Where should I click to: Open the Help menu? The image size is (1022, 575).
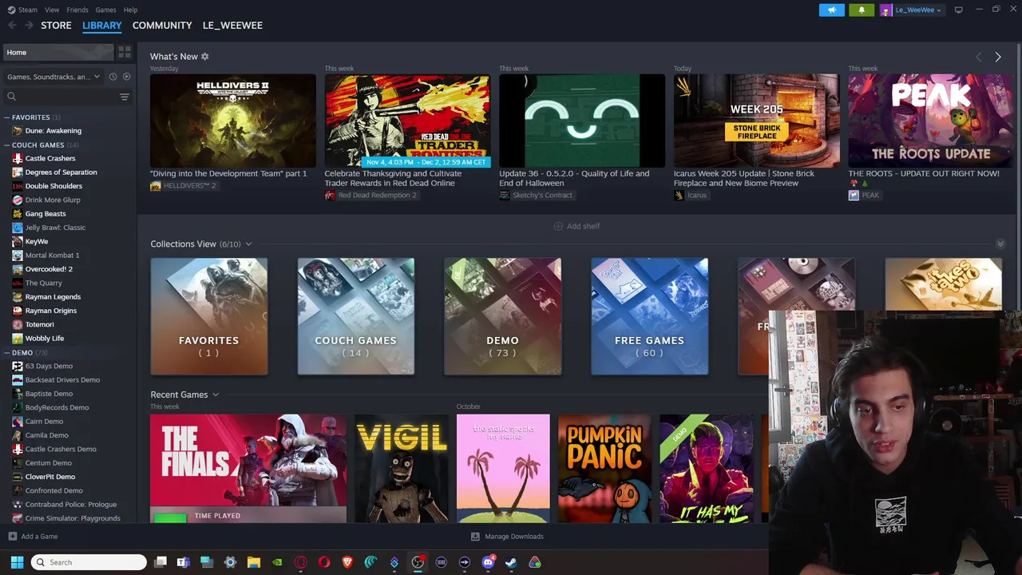130,10
